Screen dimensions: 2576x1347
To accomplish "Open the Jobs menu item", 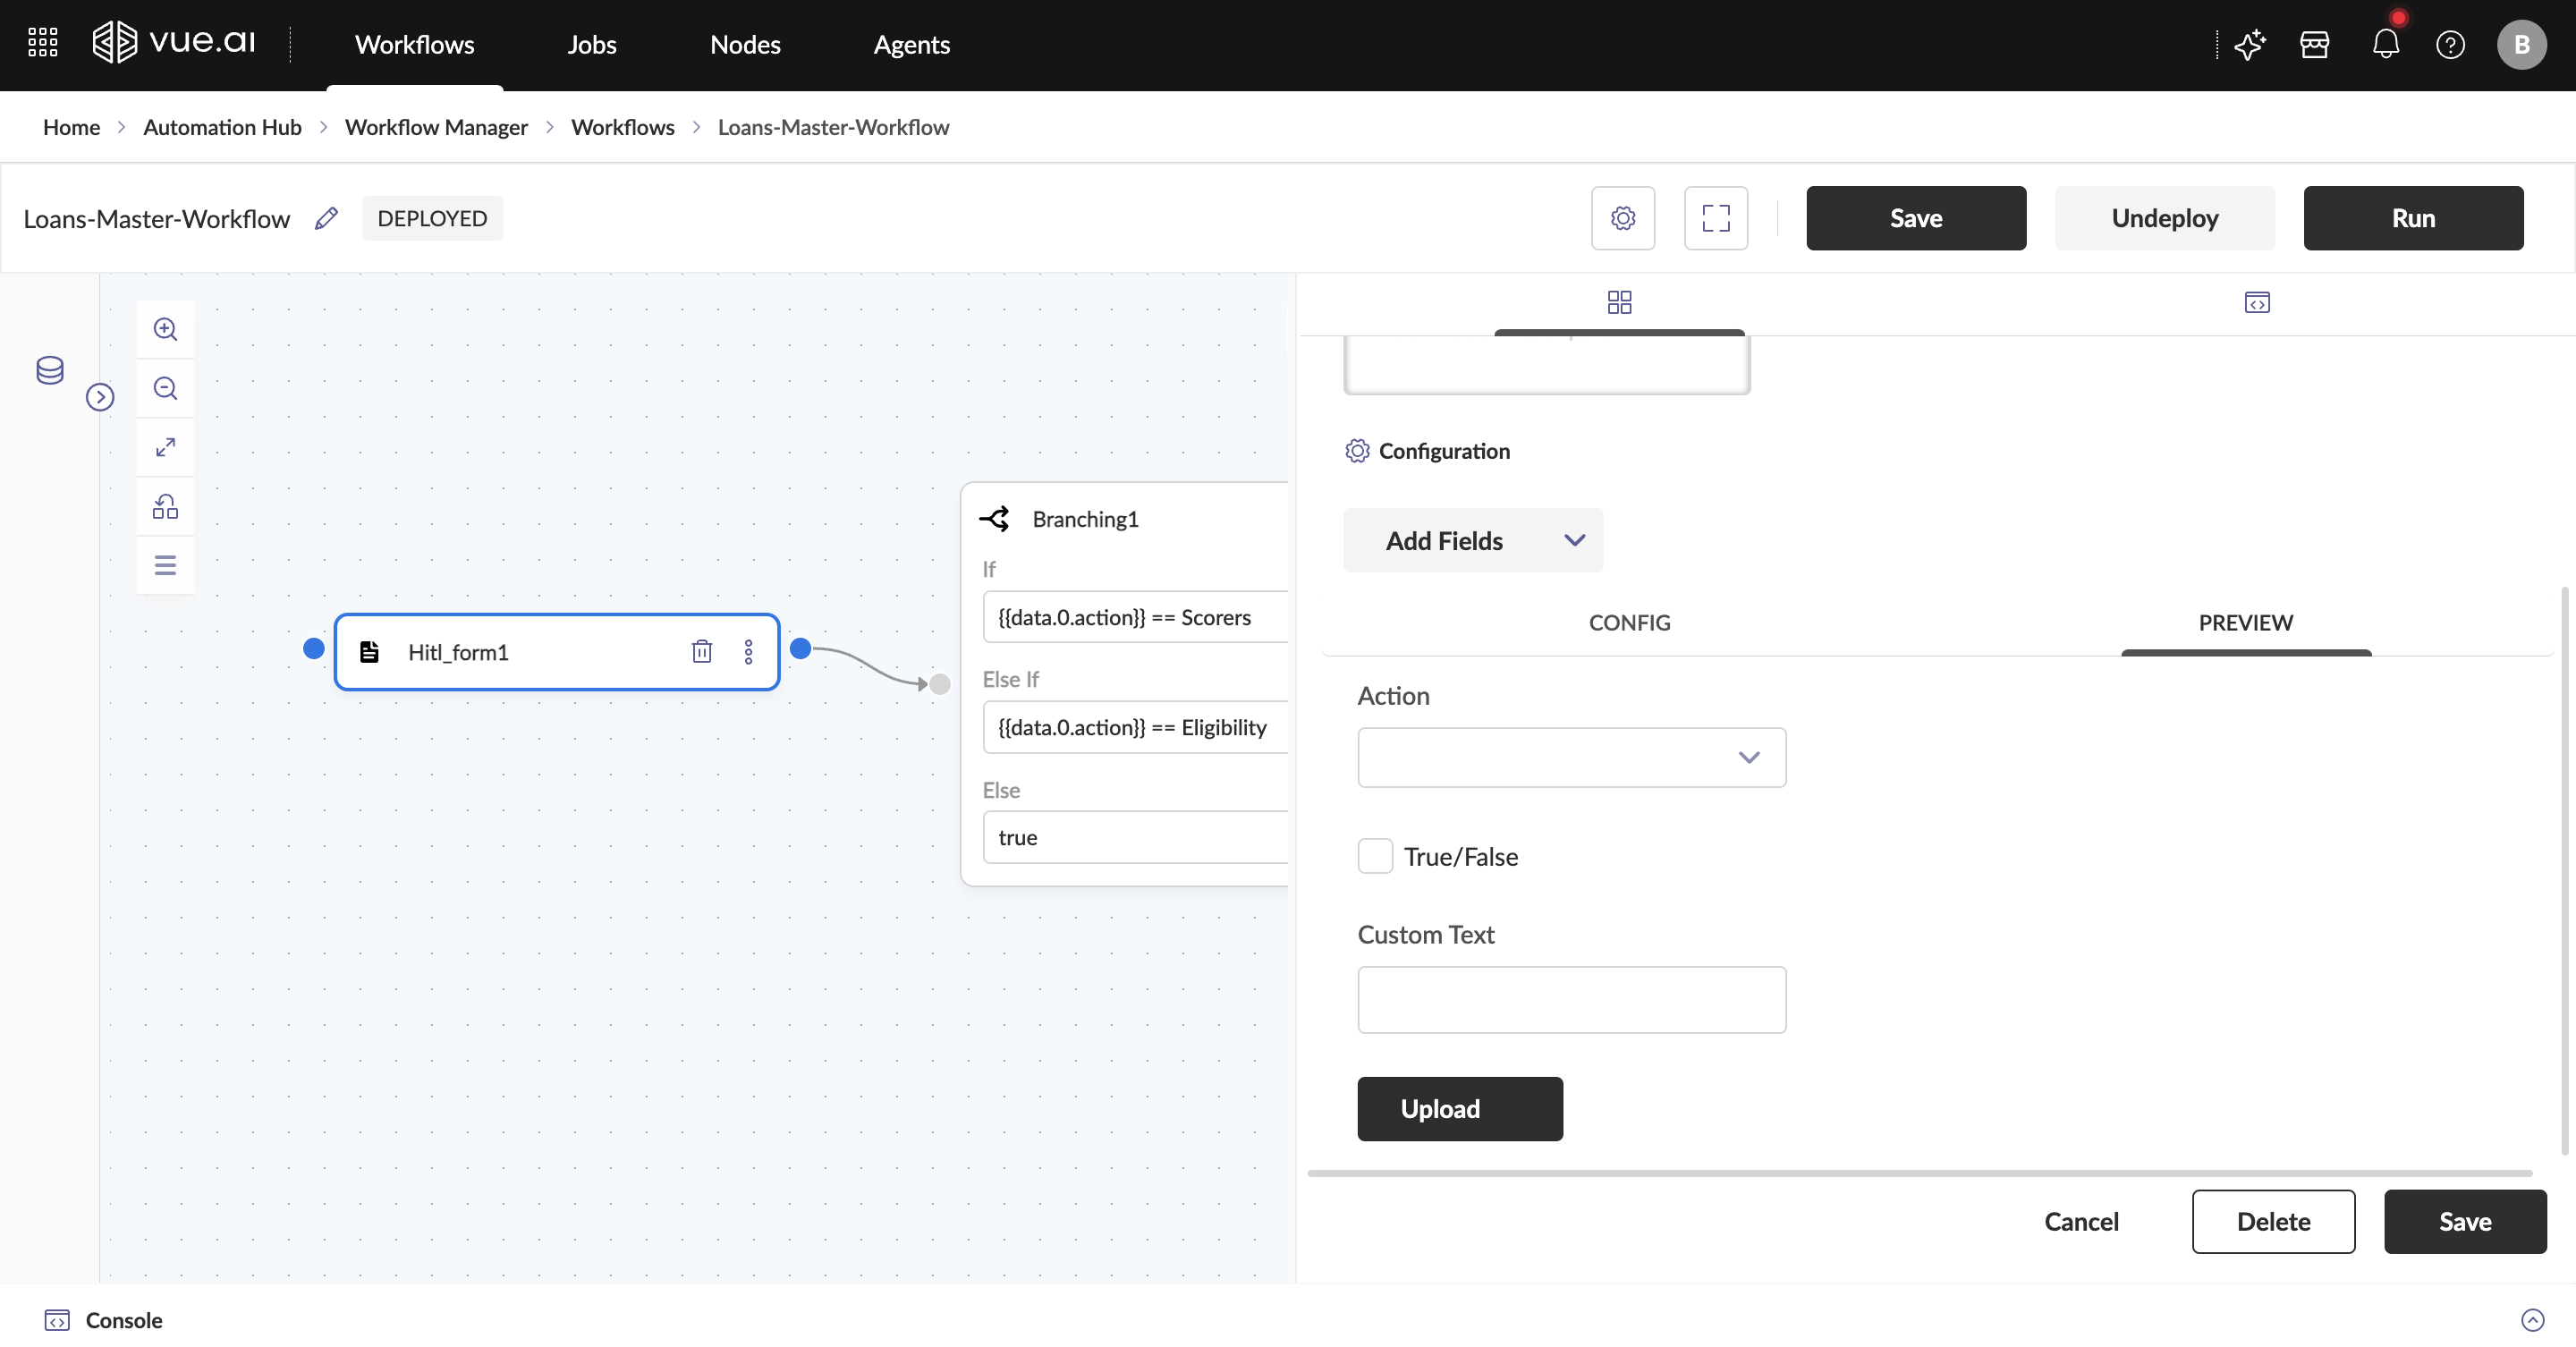I will [x=591, y=44].
